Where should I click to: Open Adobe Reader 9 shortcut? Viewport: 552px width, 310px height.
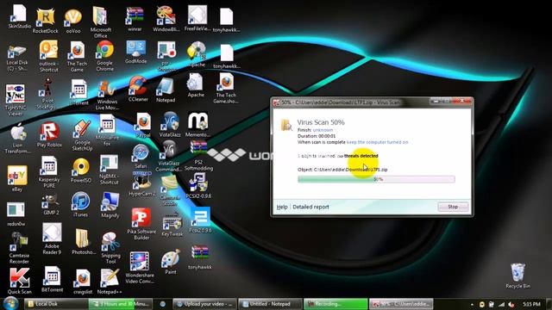pos(52,239)
